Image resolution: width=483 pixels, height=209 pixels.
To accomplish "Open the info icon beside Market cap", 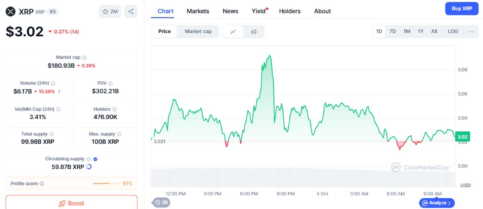I will pyautogui.click(x=84, y=58).
